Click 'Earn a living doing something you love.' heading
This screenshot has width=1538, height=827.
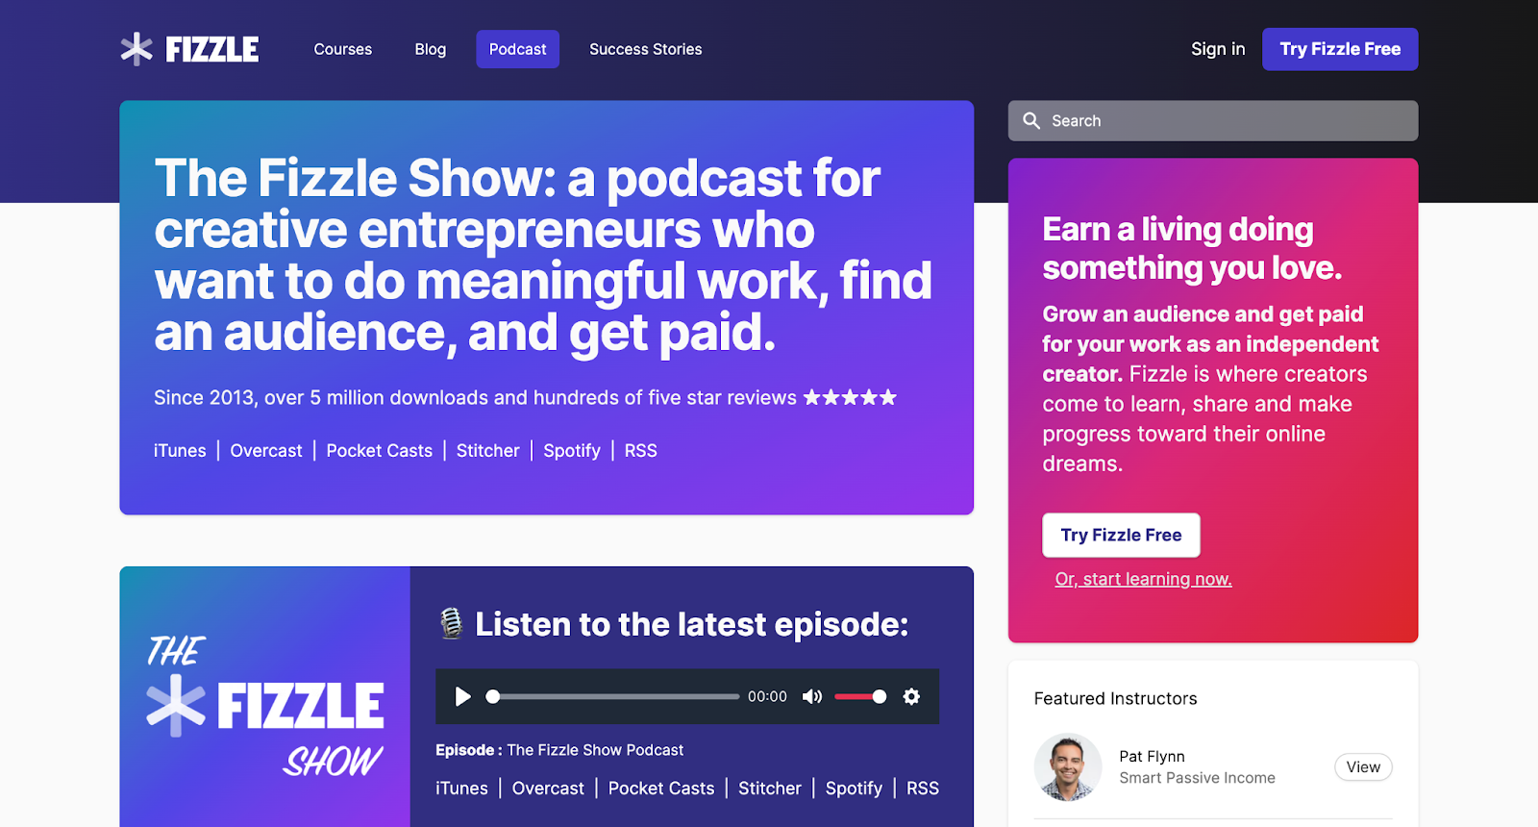coord(1192,248)
